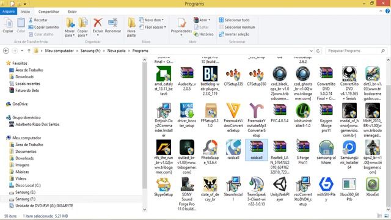
Task: Select the FVC.4.0.3.4 archive icon
Action: coord(280,111)
